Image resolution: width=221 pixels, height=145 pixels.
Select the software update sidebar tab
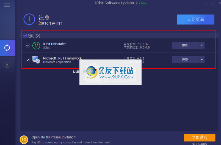[8, 48]
